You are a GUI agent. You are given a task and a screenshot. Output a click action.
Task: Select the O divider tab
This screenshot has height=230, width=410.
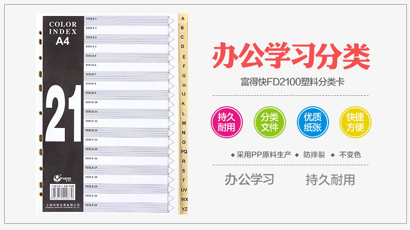[x=184, y=142]
